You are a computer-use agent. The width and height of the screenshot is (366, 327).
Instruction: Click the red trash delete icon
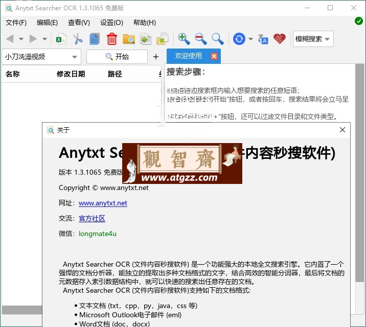point(112,39)
